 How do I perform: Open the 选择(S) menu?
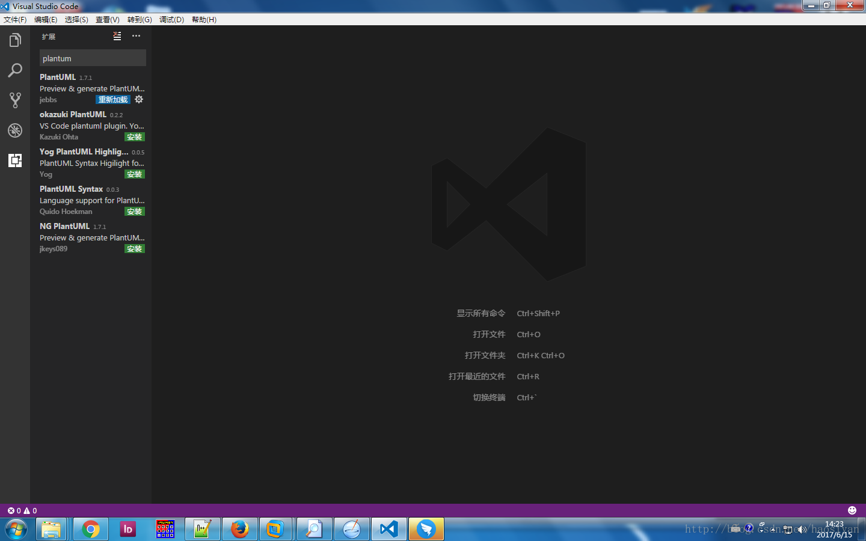click(76, 20)
